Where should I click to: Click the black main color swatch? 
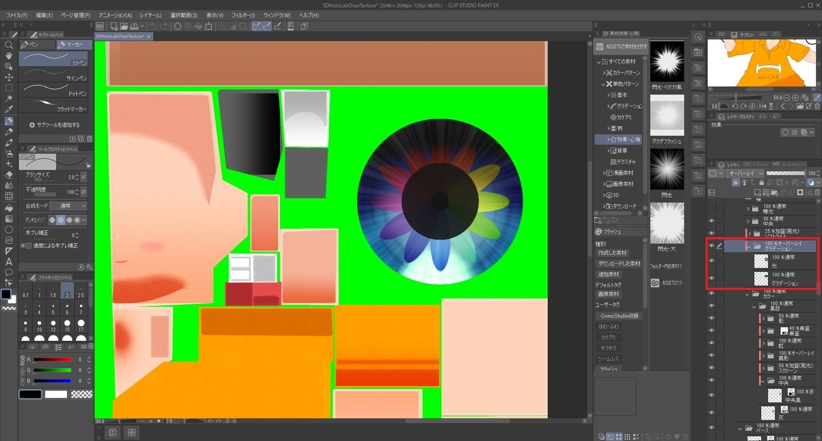coord(6,294)
